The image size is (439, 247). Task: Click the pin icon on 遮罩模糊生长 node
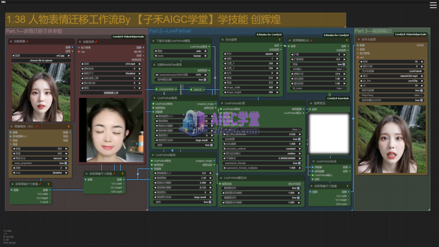(x=311, y=41)
